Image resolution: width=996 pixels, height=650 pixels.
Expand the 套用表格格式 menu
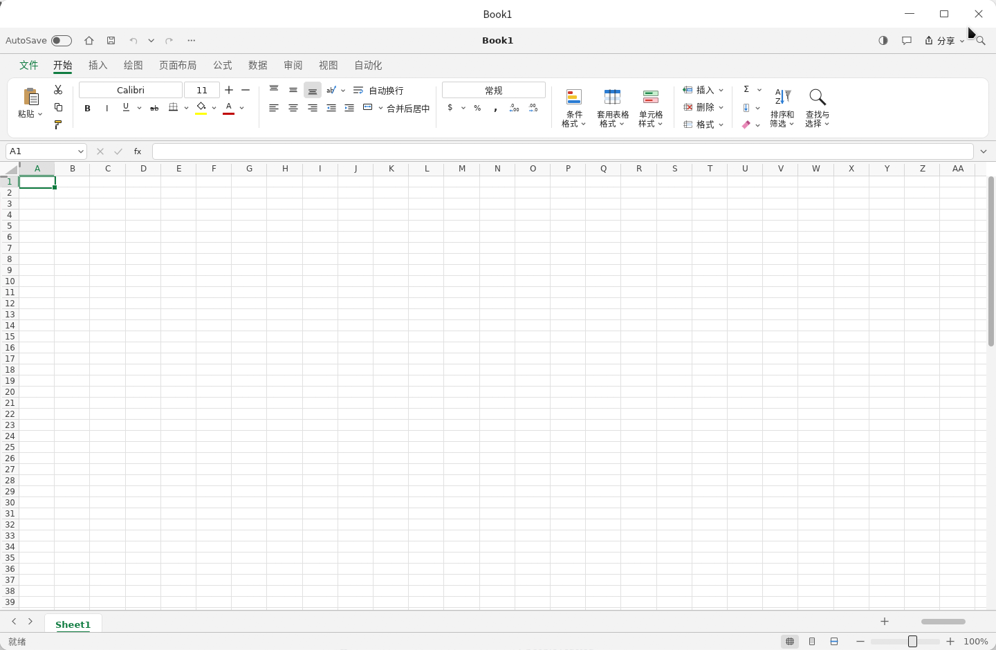tap(613, 109)
